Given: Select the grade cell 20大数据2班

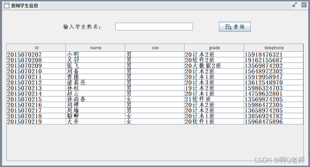Looking at the screenshot, I should (214, 66).
